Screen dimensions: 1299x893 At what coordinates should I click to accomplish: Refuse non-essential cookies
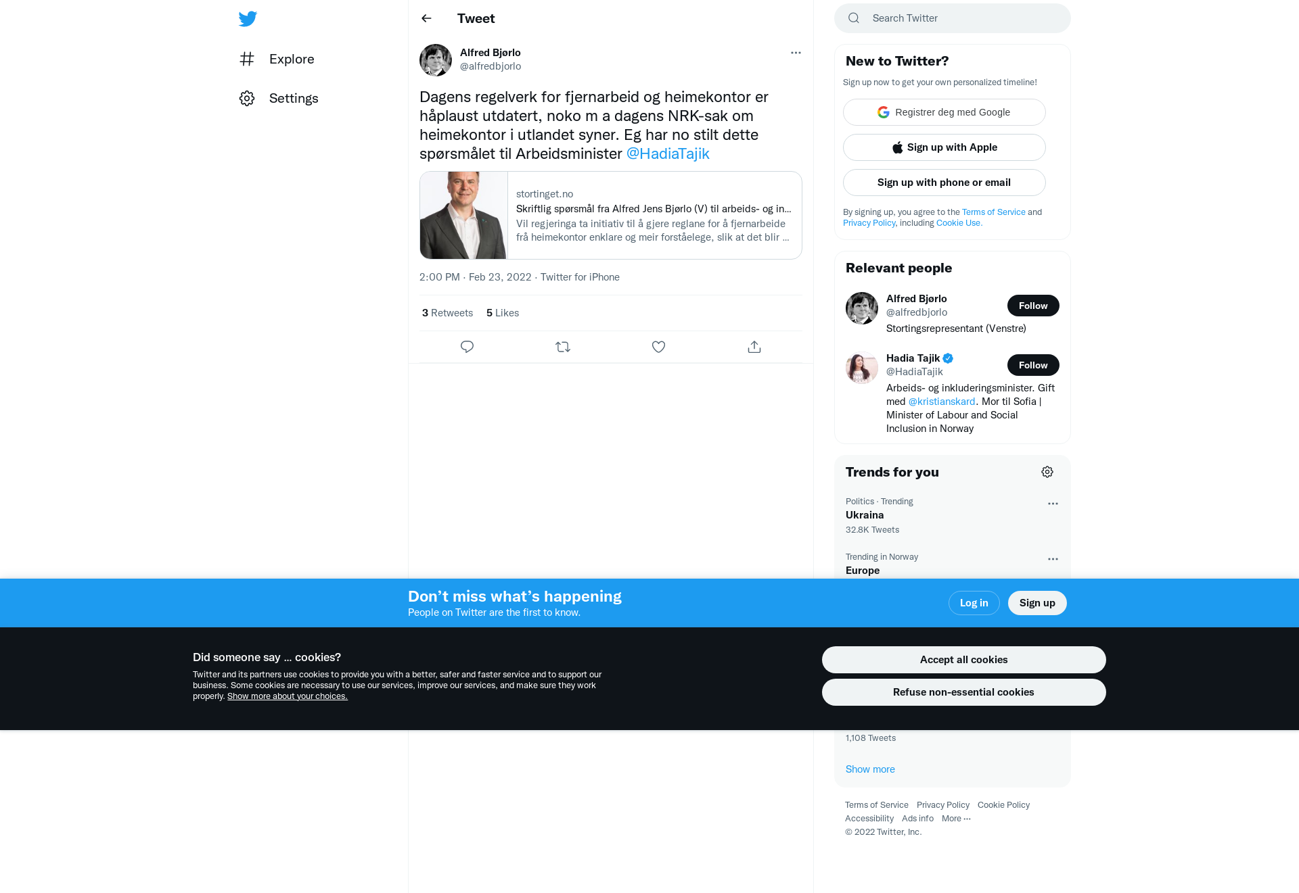click(x=963, y=692)
